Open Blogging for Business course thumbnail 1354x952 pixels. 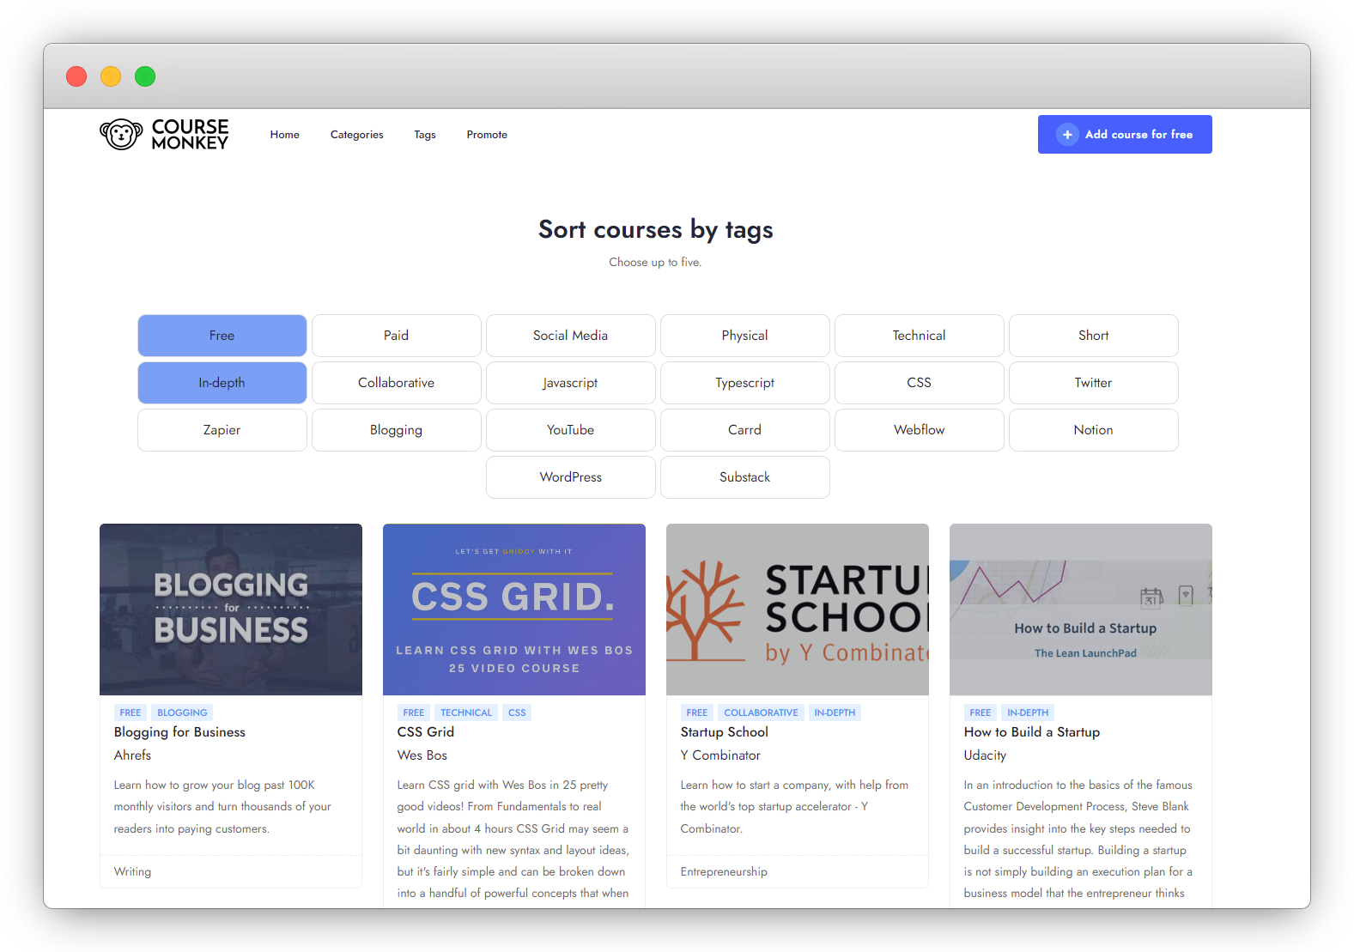pos(231,609)
